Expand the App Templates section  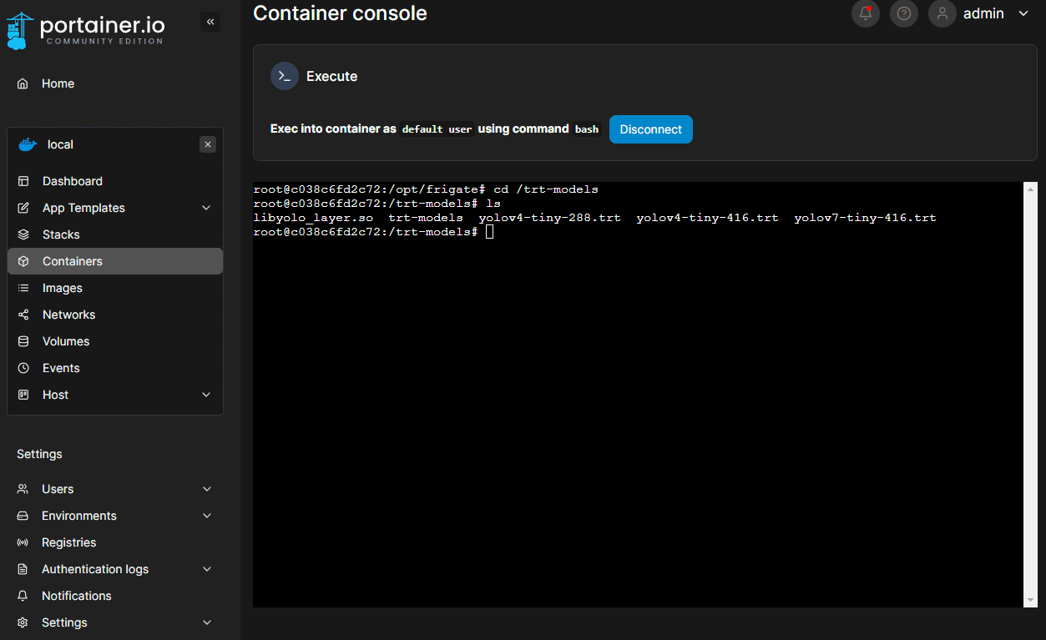pos(206,208)
